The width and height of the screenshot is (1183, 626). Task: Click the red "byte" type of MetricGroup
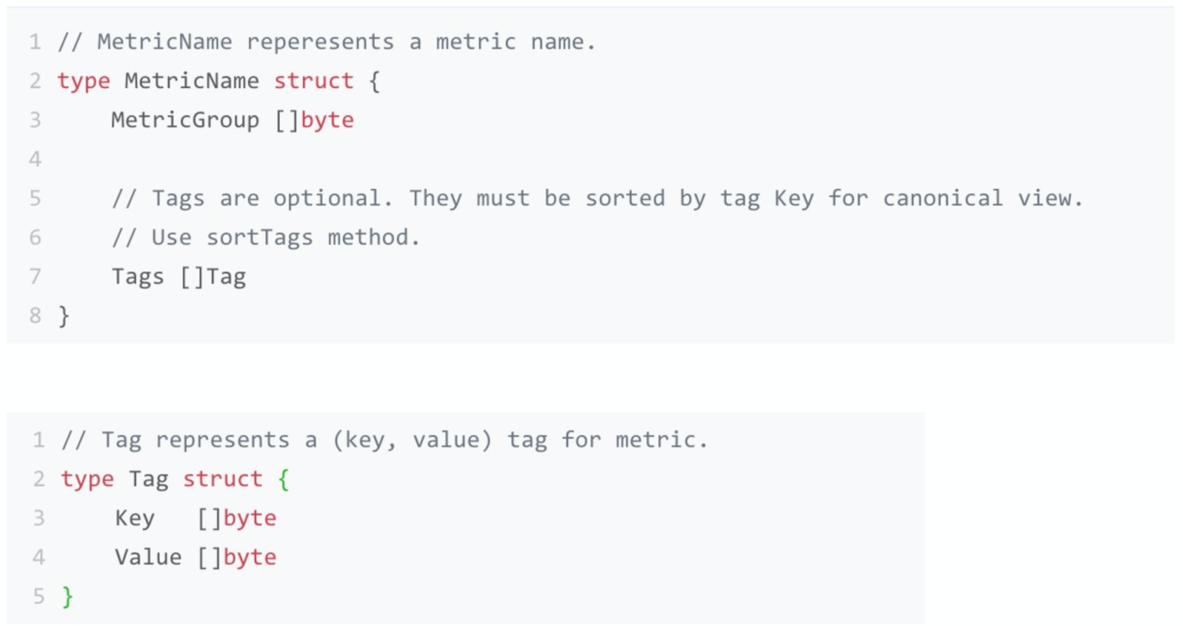(327, 121)
